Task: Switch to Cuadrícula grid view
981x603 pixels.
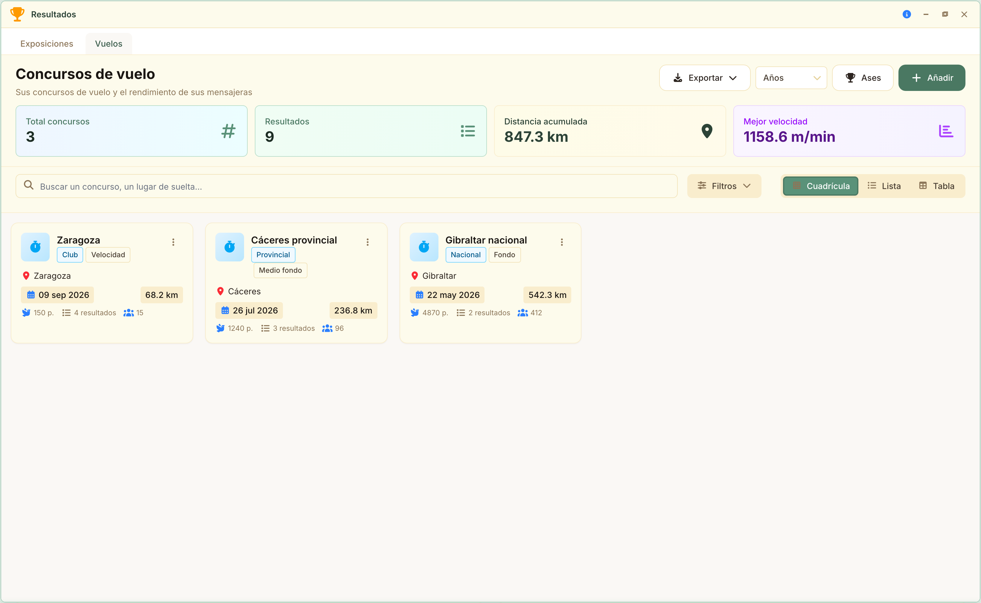Action: click(820, 186)
